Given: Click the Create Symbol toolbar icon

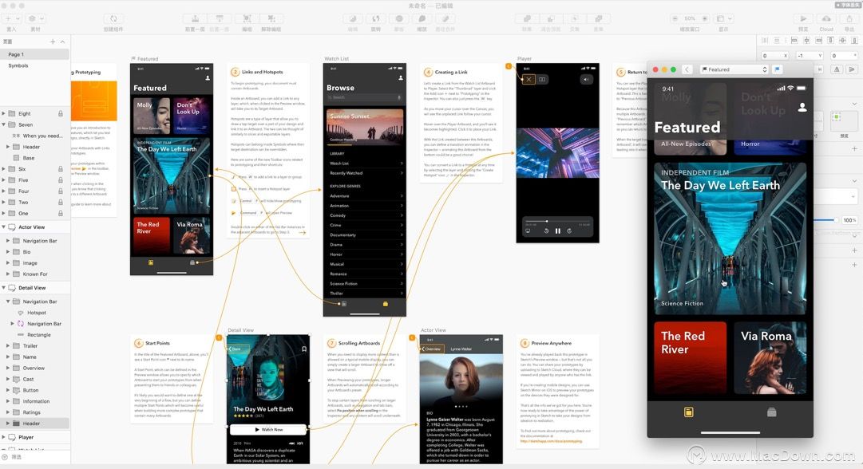Looking at the screenshot, I should coord(113,18).
